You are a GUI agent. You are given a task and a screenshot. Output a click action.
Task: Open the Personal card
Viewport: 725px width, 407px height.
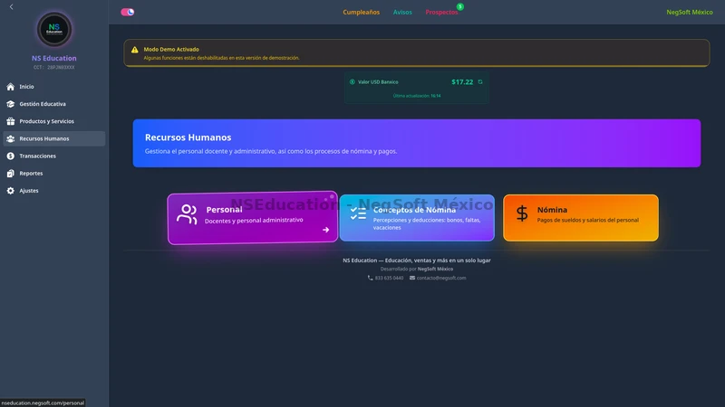pyautogui.click(x=253, y=218)
